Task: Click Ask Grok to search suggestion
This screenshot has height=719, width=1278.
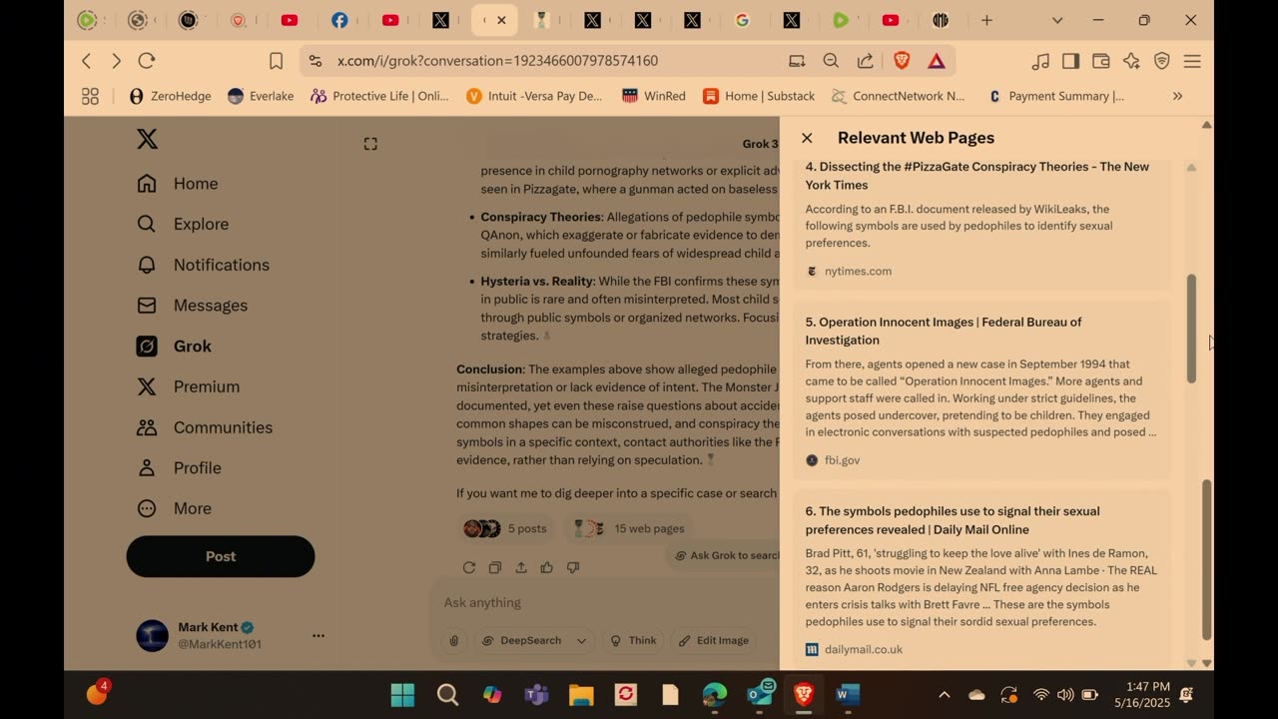Action: point(725,555)
